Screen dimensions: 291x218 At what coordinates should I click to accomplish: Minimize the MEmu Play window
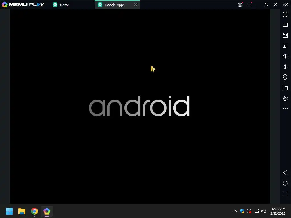point(257,5)
